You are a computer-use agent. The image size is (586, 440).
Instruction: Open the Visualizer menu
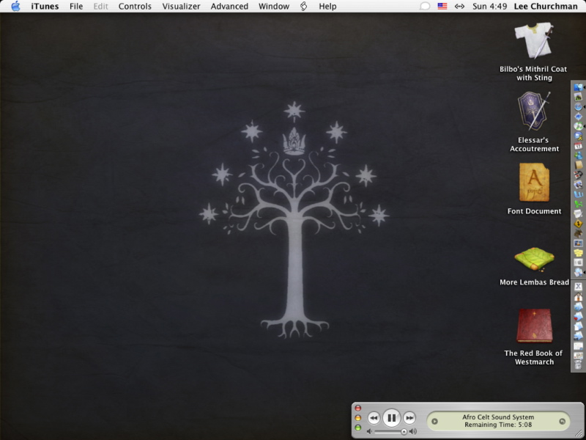click(181, 6)
